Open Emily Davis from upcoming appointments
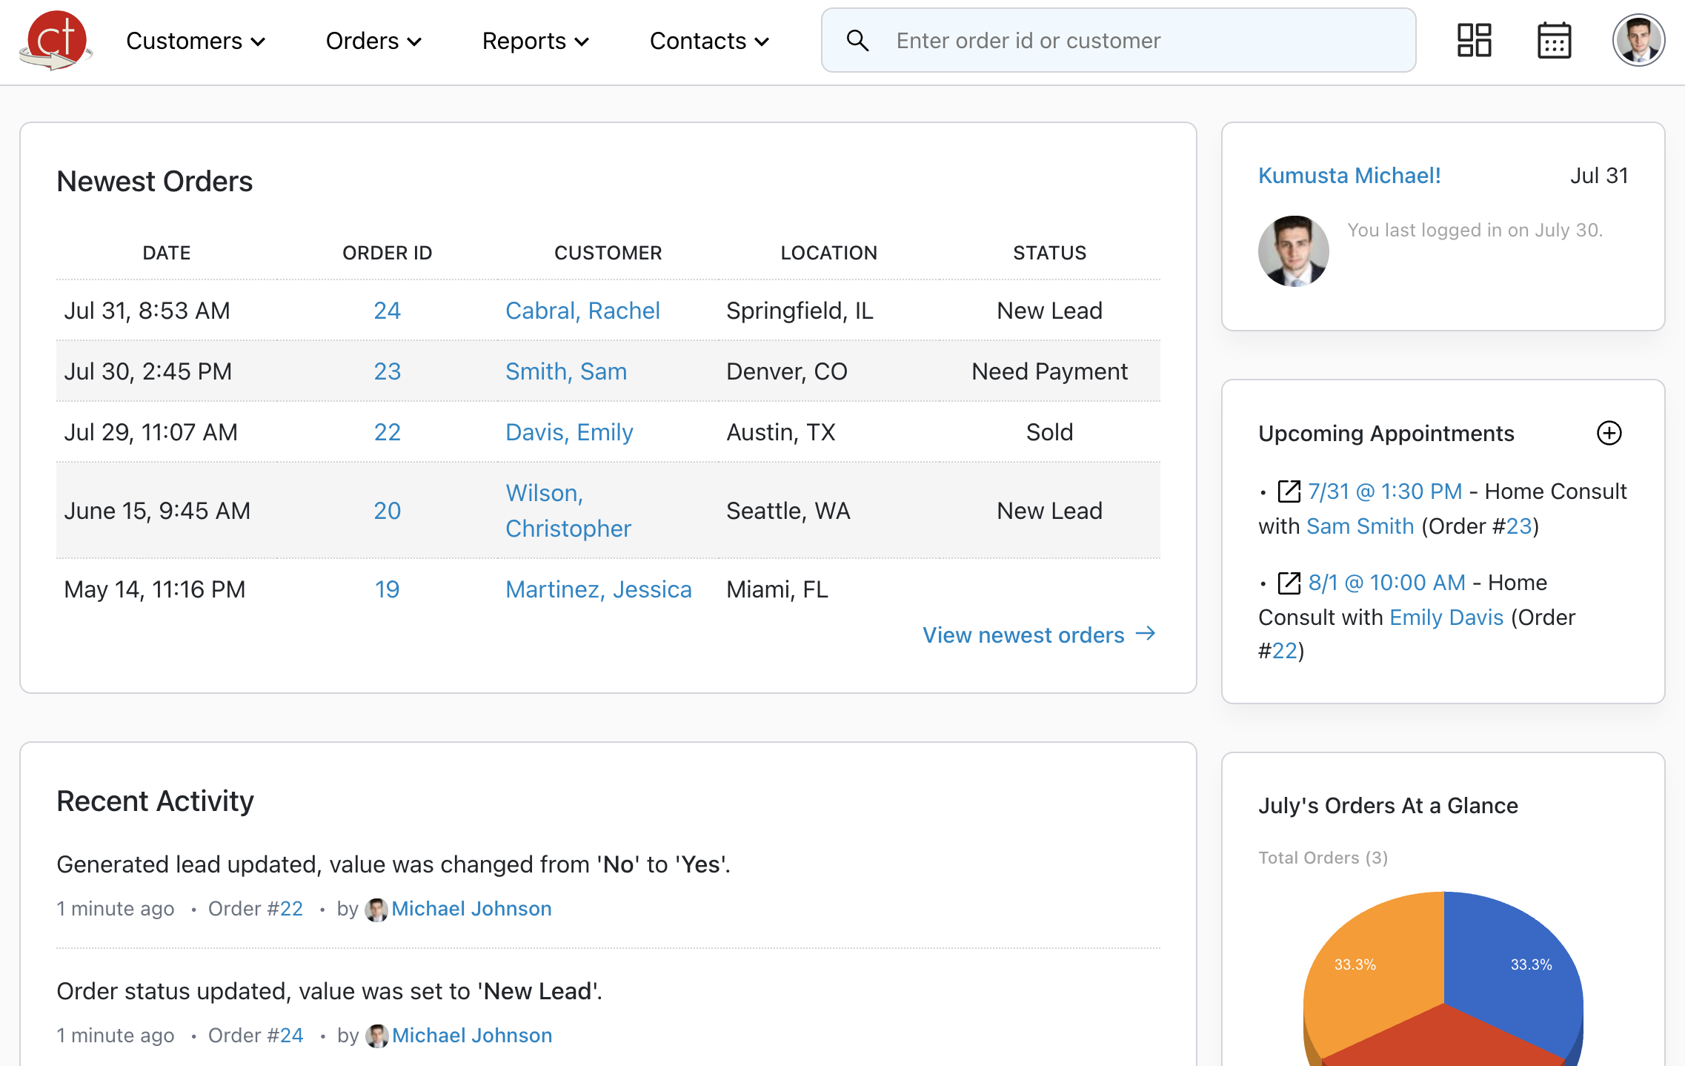The image size is (1685, 1066). tap(1445, 617)
